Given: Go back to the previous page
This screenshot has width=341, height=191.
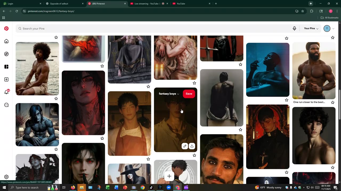Looking at the screenshot, I should [4, 11].
